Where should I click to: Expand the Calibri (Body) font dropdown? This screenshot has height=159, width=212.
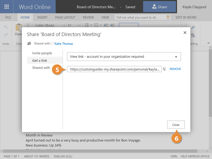coord(50,25)
